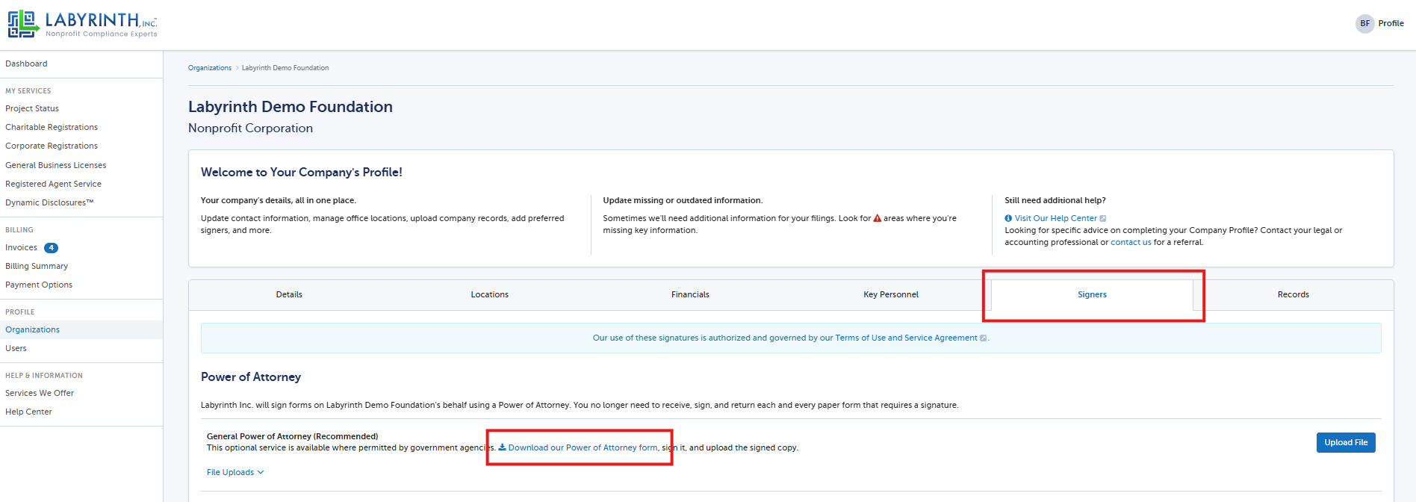Click the Welcome to Your Company's Profile heading
The image size is (1416, 502).
point(302,173)
